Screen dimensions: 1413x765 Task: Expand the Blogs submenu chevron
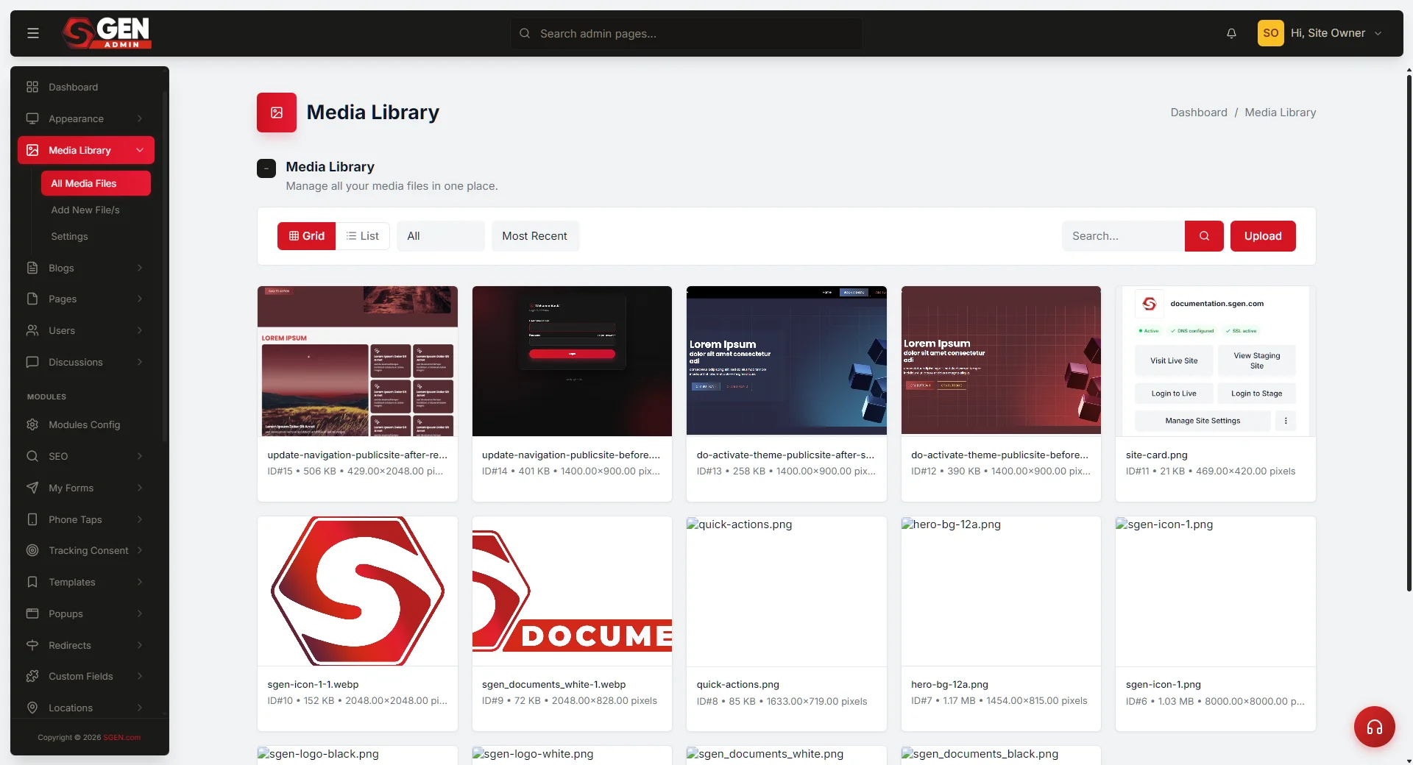pyautogui.click(x=140, y=268)
